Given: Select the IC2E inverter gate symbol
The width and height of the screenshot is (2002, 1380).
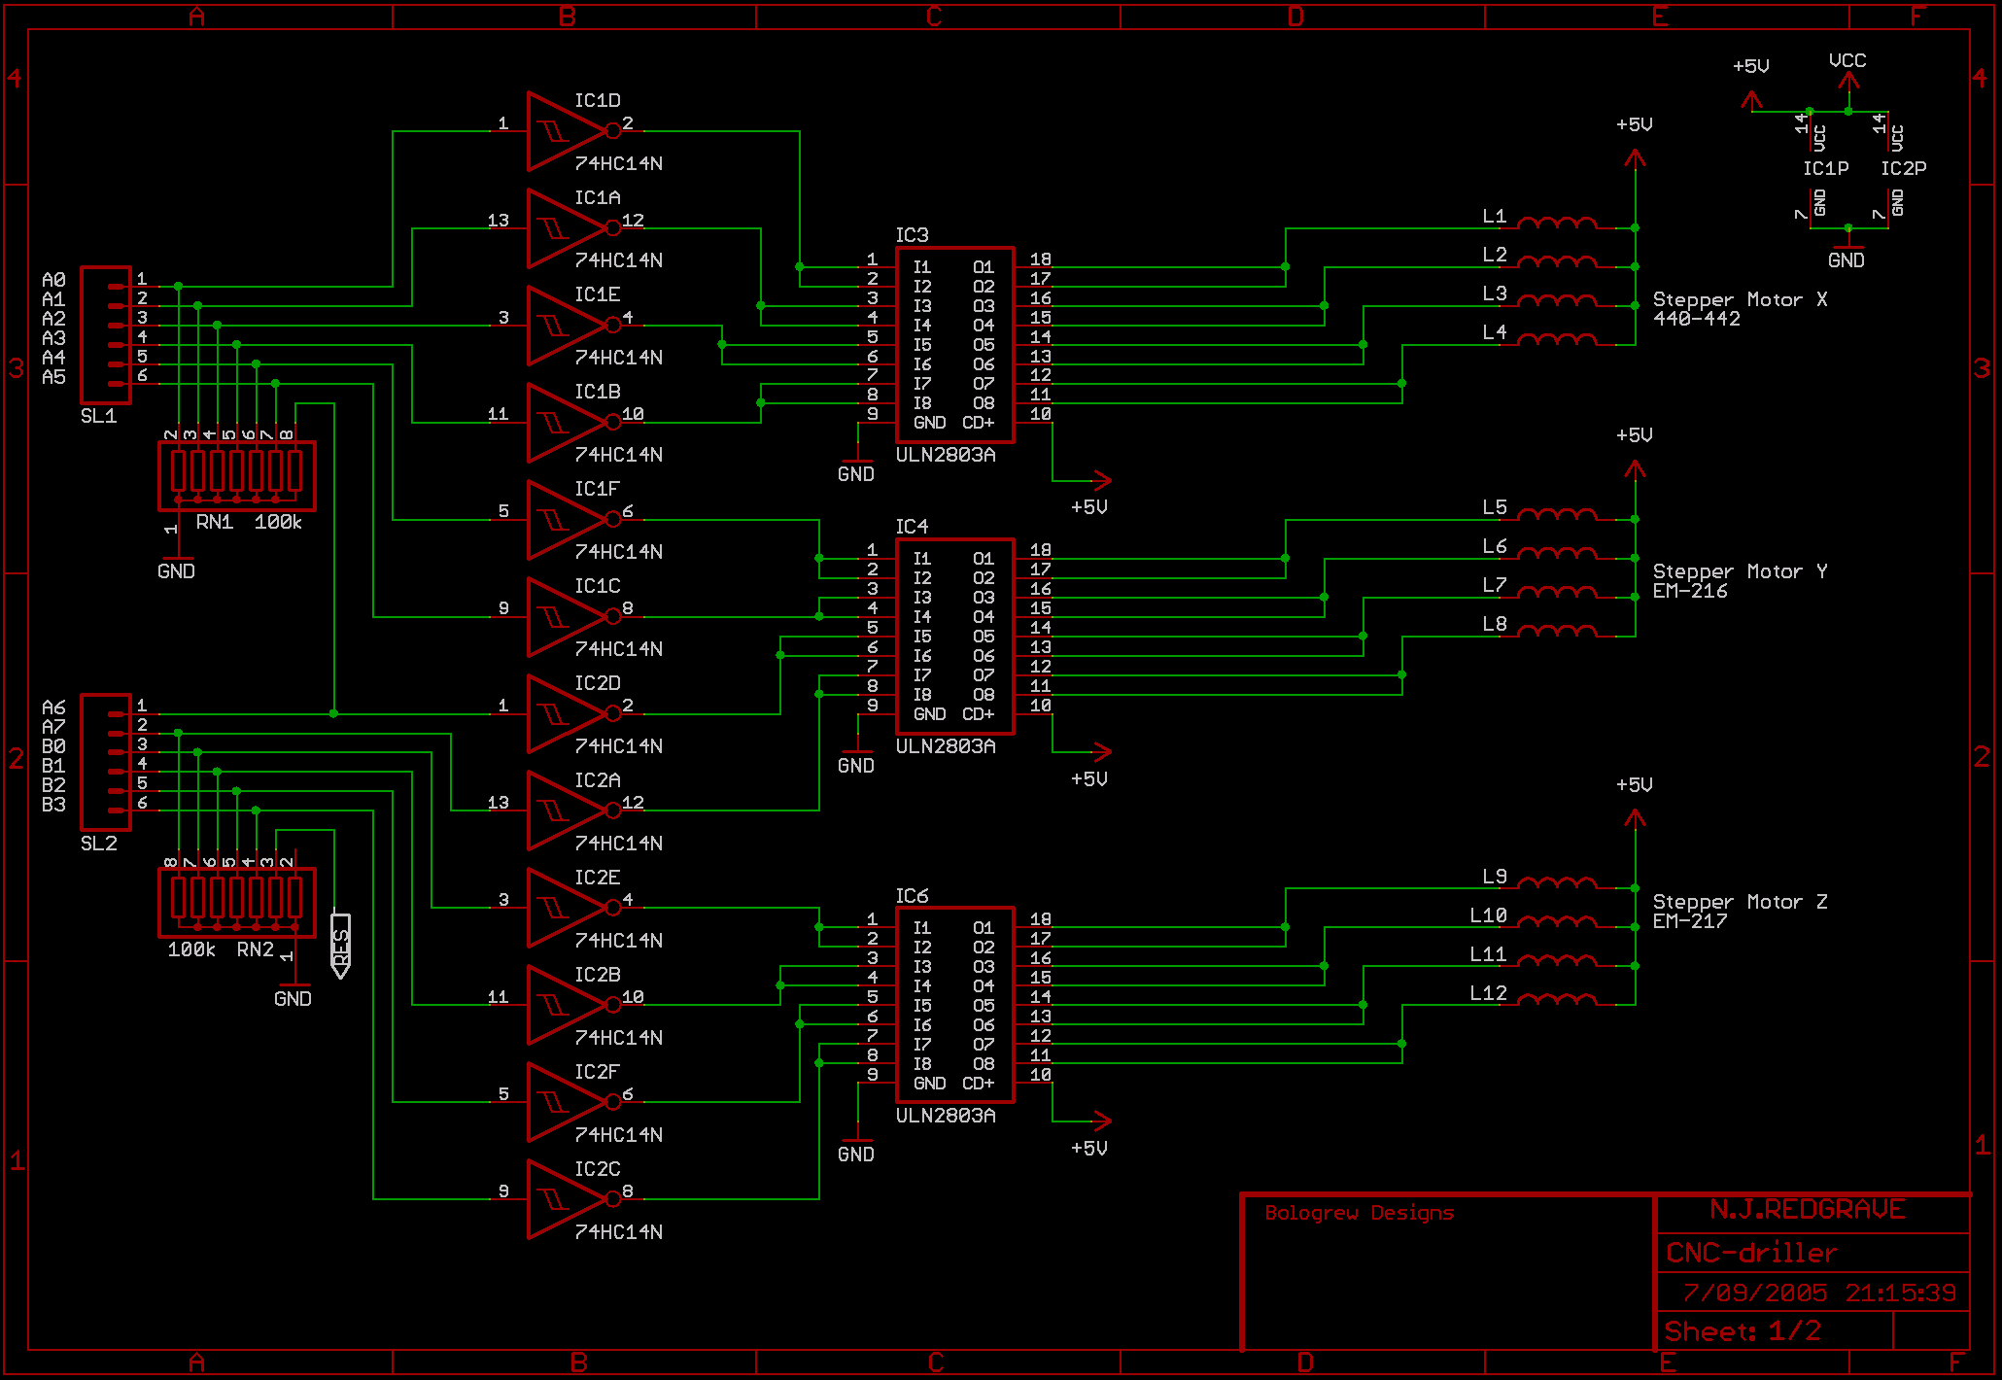Looking at the screenshot, I should click(573, 909).
